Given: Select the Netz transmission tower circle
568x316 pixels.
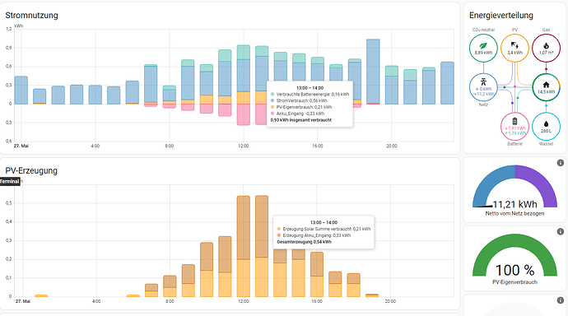Looking at the screenshot, I should pyautogui.click(x=483, y=87).
